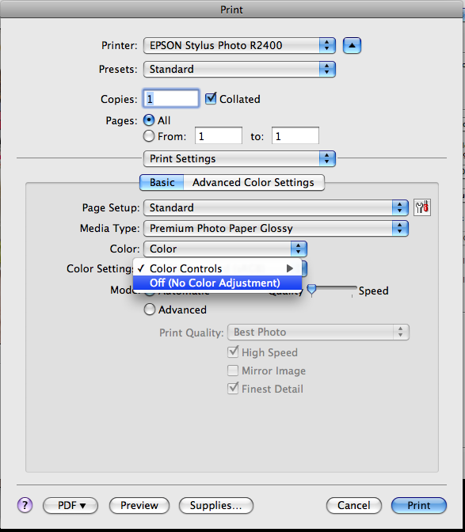Click the Quality/Speed slider handle

(311, 290)
